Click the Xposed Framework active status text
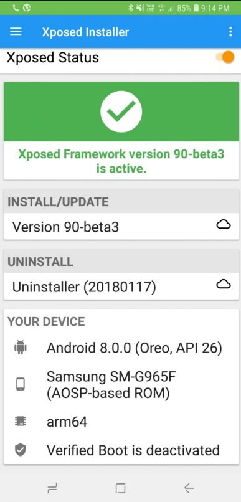 (x=121, y=161)
